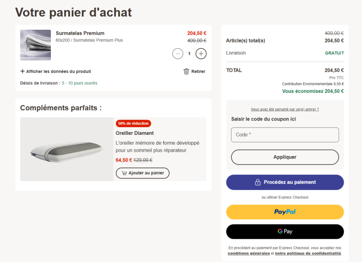The height and width of the screenshot is (262, 362).
Task: Focus the coupon Code input field
Action: point(285,135)
